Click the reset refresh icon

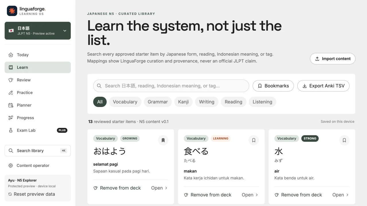click(x=10, y=194)
